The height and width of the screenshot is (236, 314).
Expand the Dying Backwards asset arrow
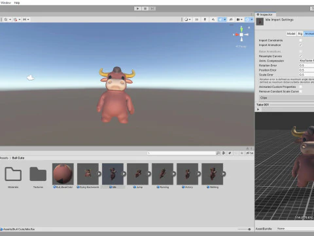click(99, 174)
